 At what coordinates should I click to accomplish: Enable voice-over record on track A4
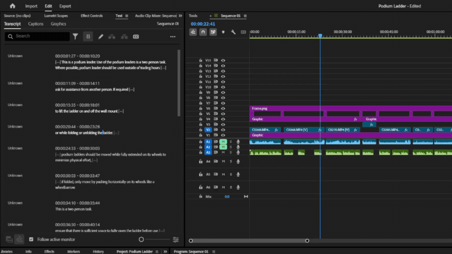(238, 161)
